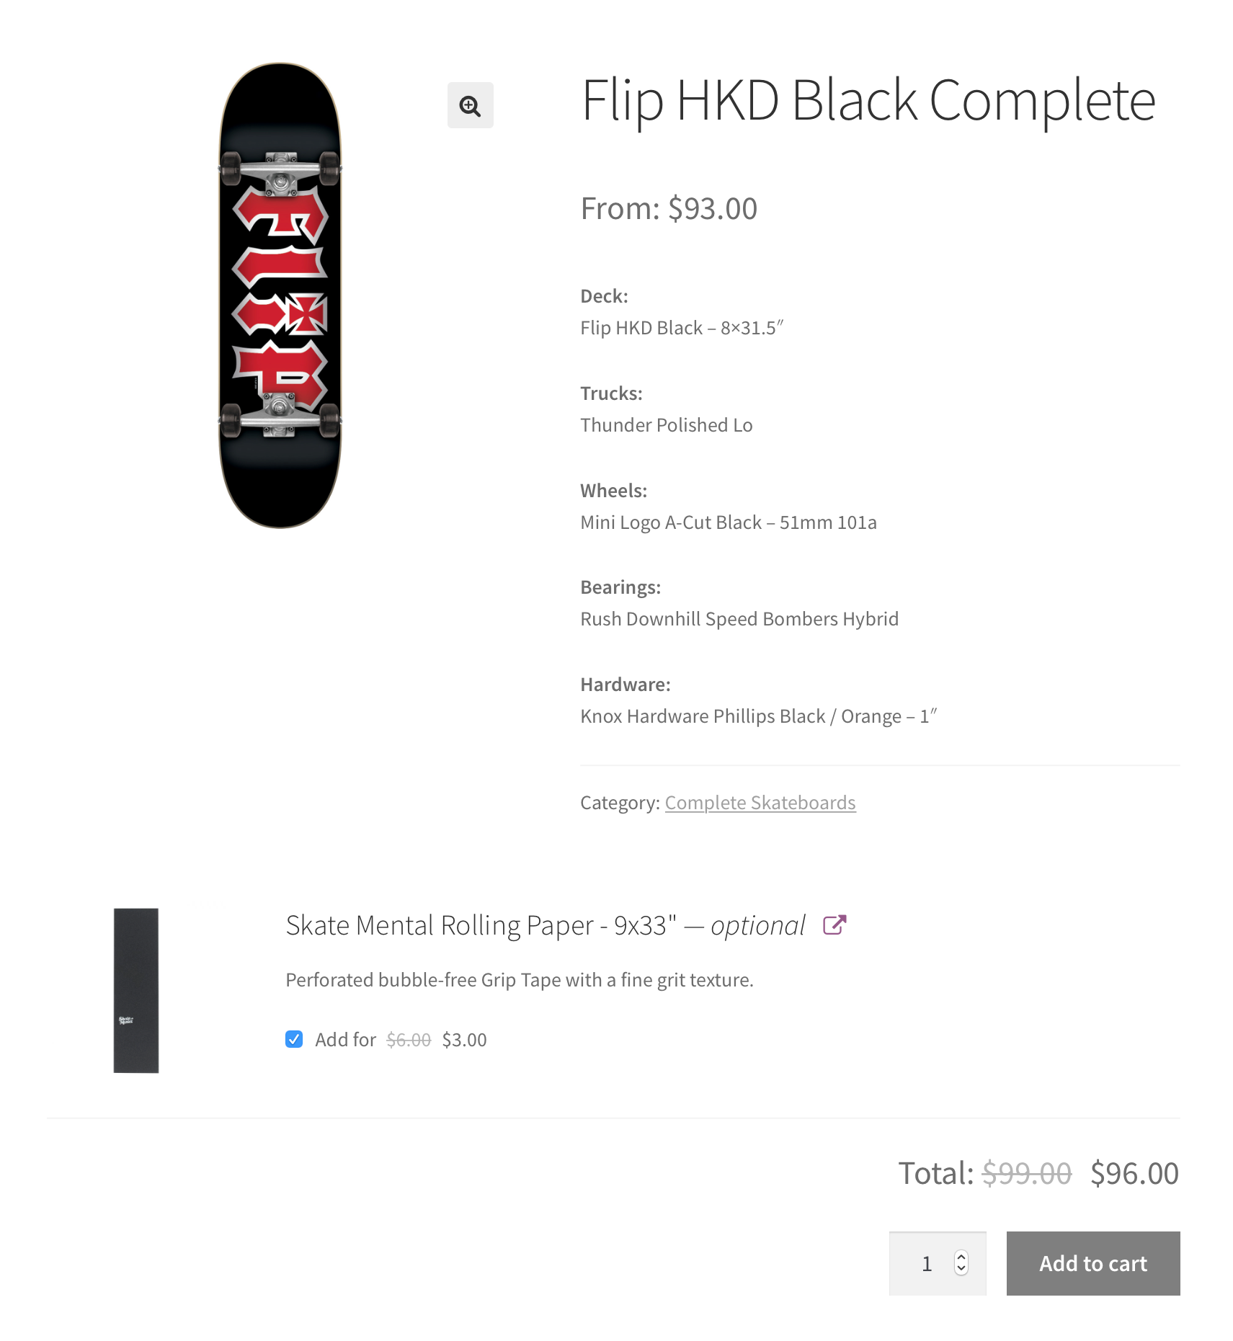Screen dimensions: 1233x1341
Task: Decrease quantity with the down stepper arrow
Action: coord(961,1269)
